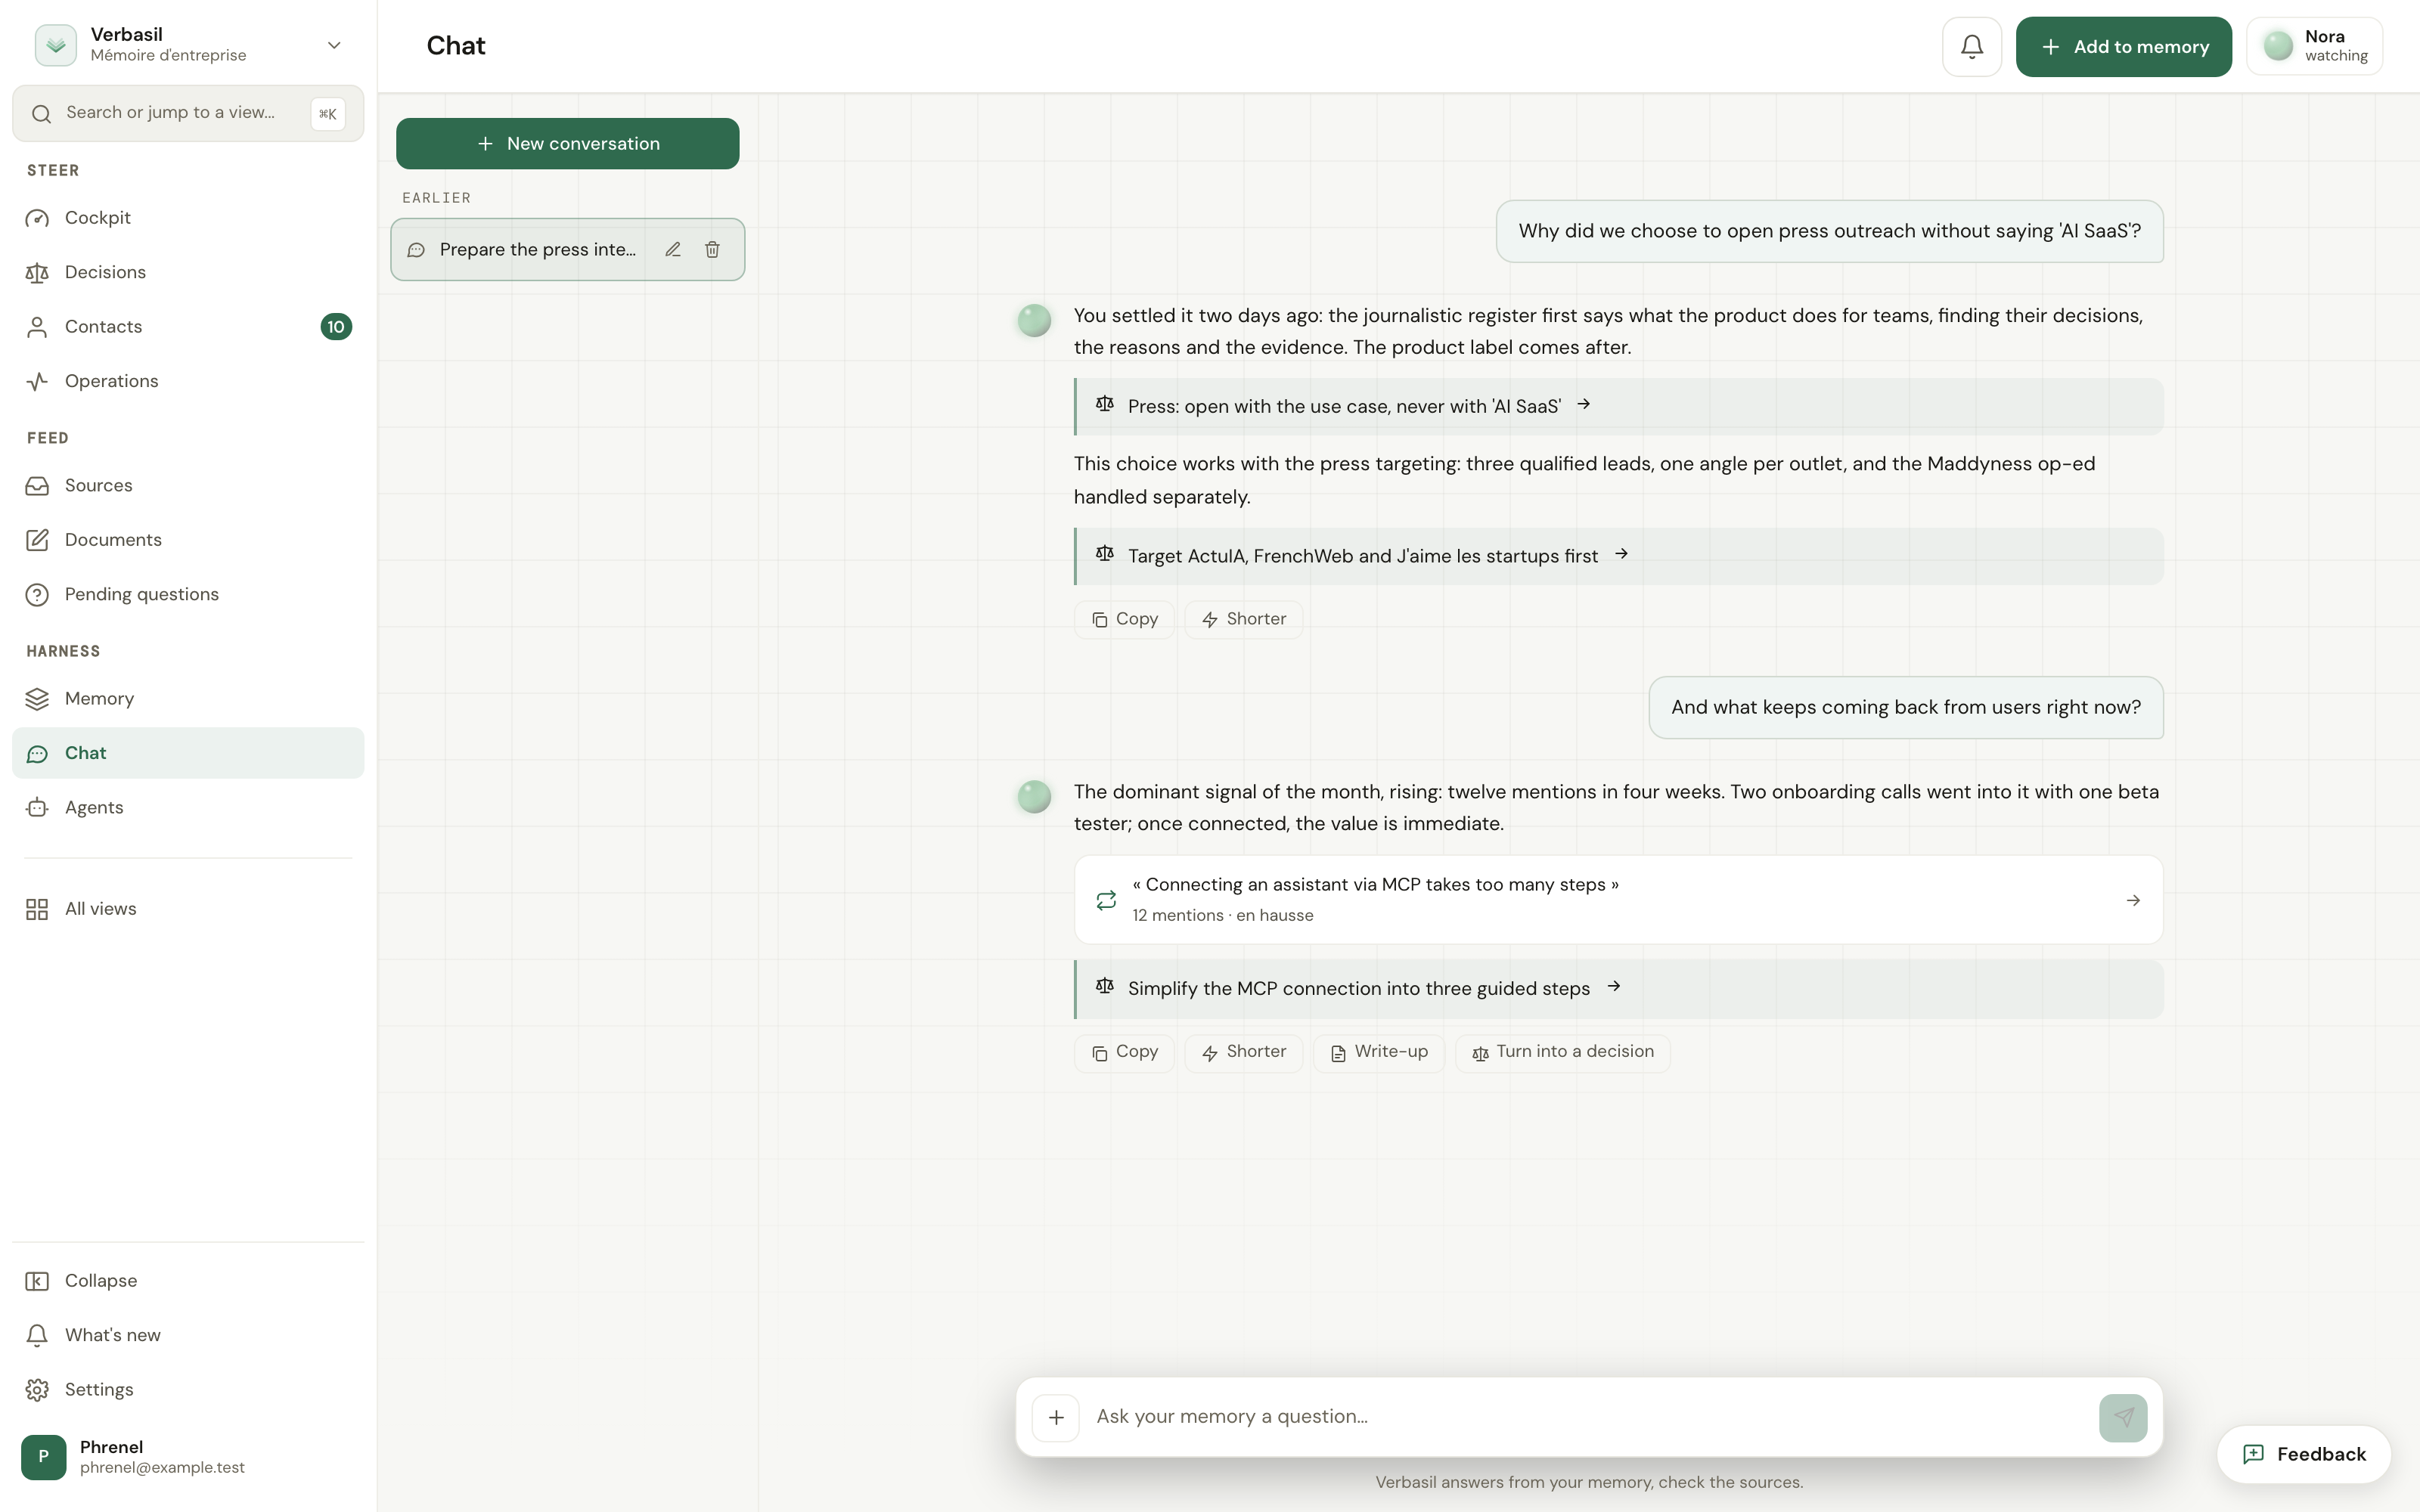Screen dimensions: 2420x1512
Task: Rename the press conversation with pencil icon
Action: click(x=673, y=249)
